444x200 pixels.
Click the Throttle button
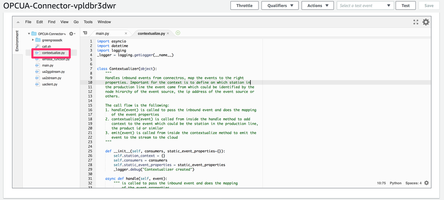point(244,5)
